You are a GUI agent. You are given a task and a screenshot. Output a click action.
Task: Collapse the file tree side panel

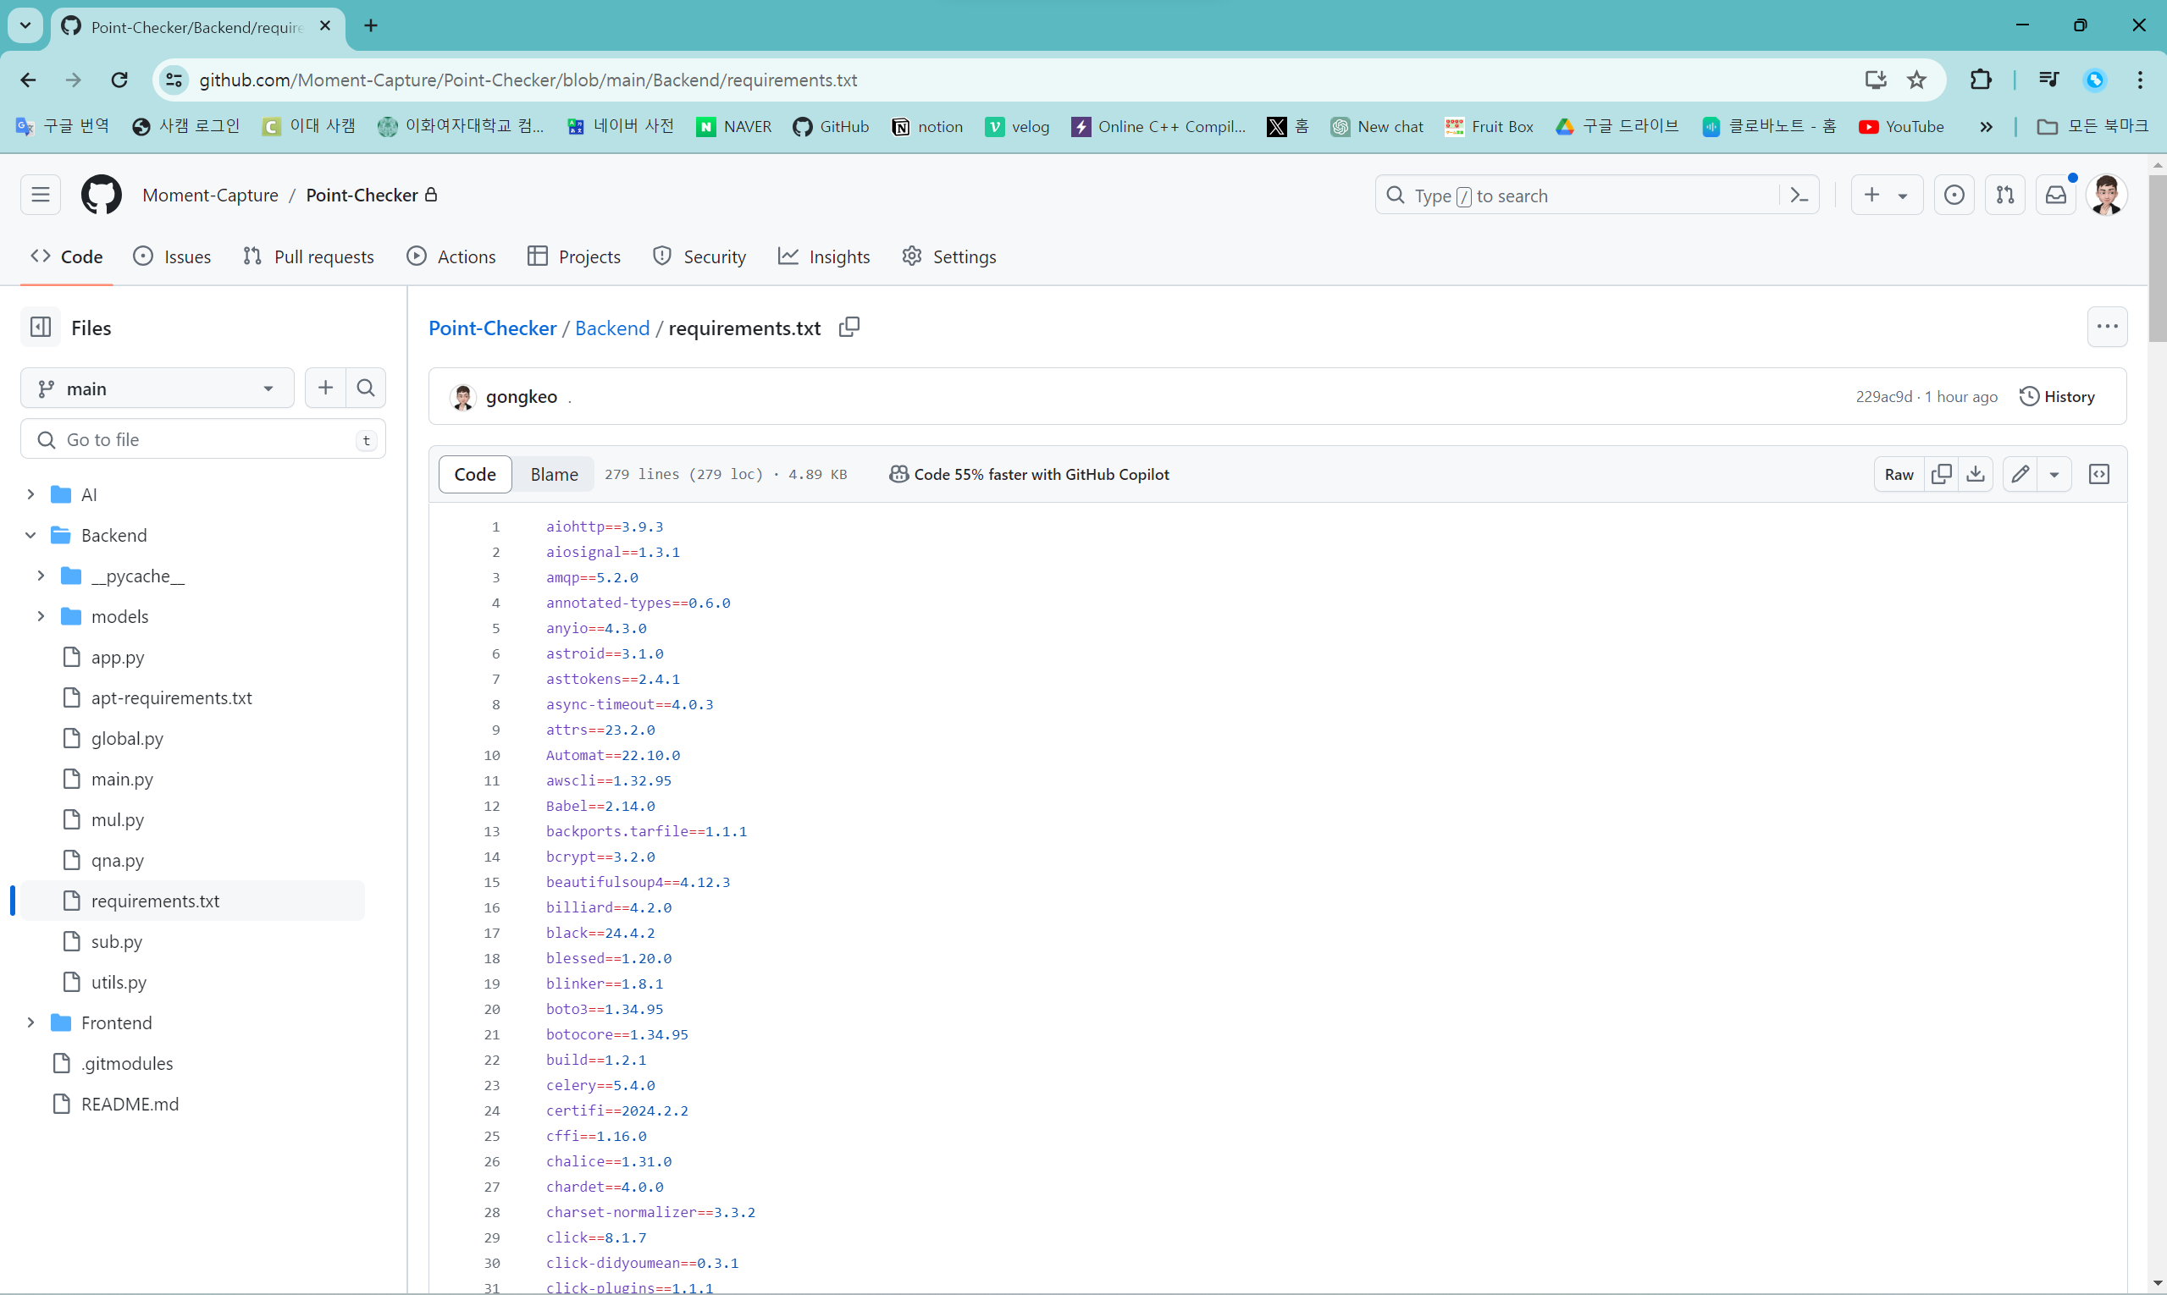point(41,328)
